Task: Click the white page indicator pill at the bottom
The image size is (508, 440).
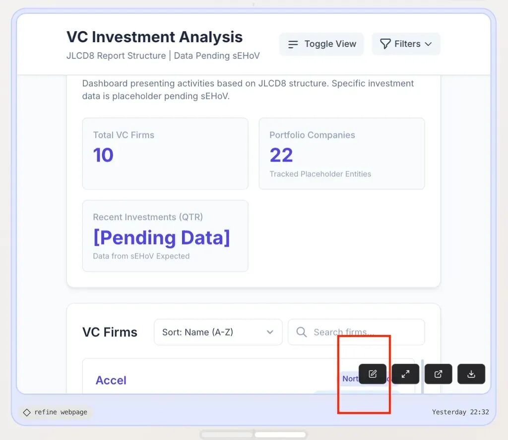Action: click(x=280, y=434)
